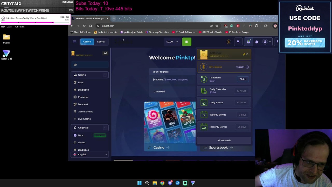Open the Dice originals game
The image size is (332, 187).
(80, 135)
